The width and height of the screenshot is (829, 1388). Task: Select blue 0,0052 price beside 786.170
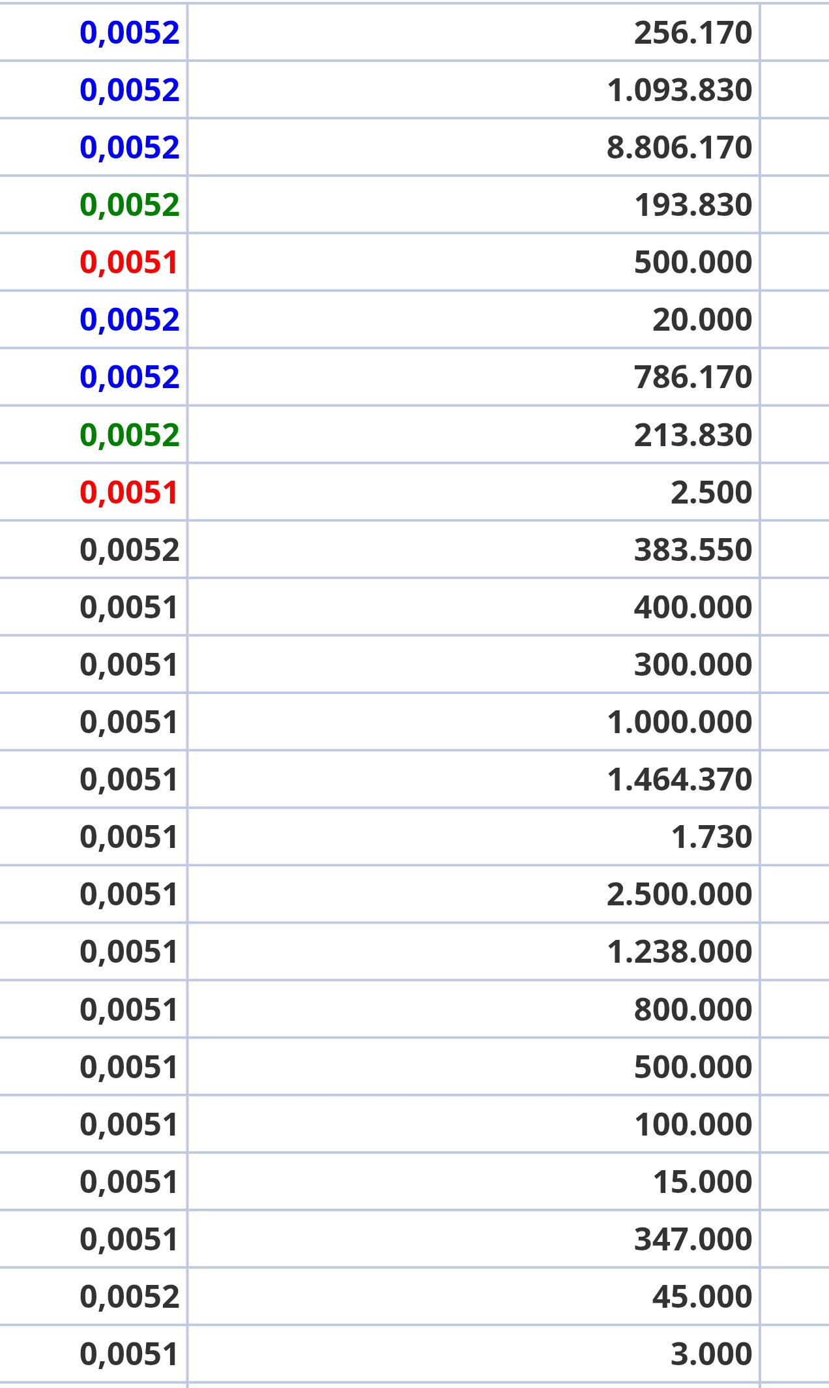tap(129, 377)
